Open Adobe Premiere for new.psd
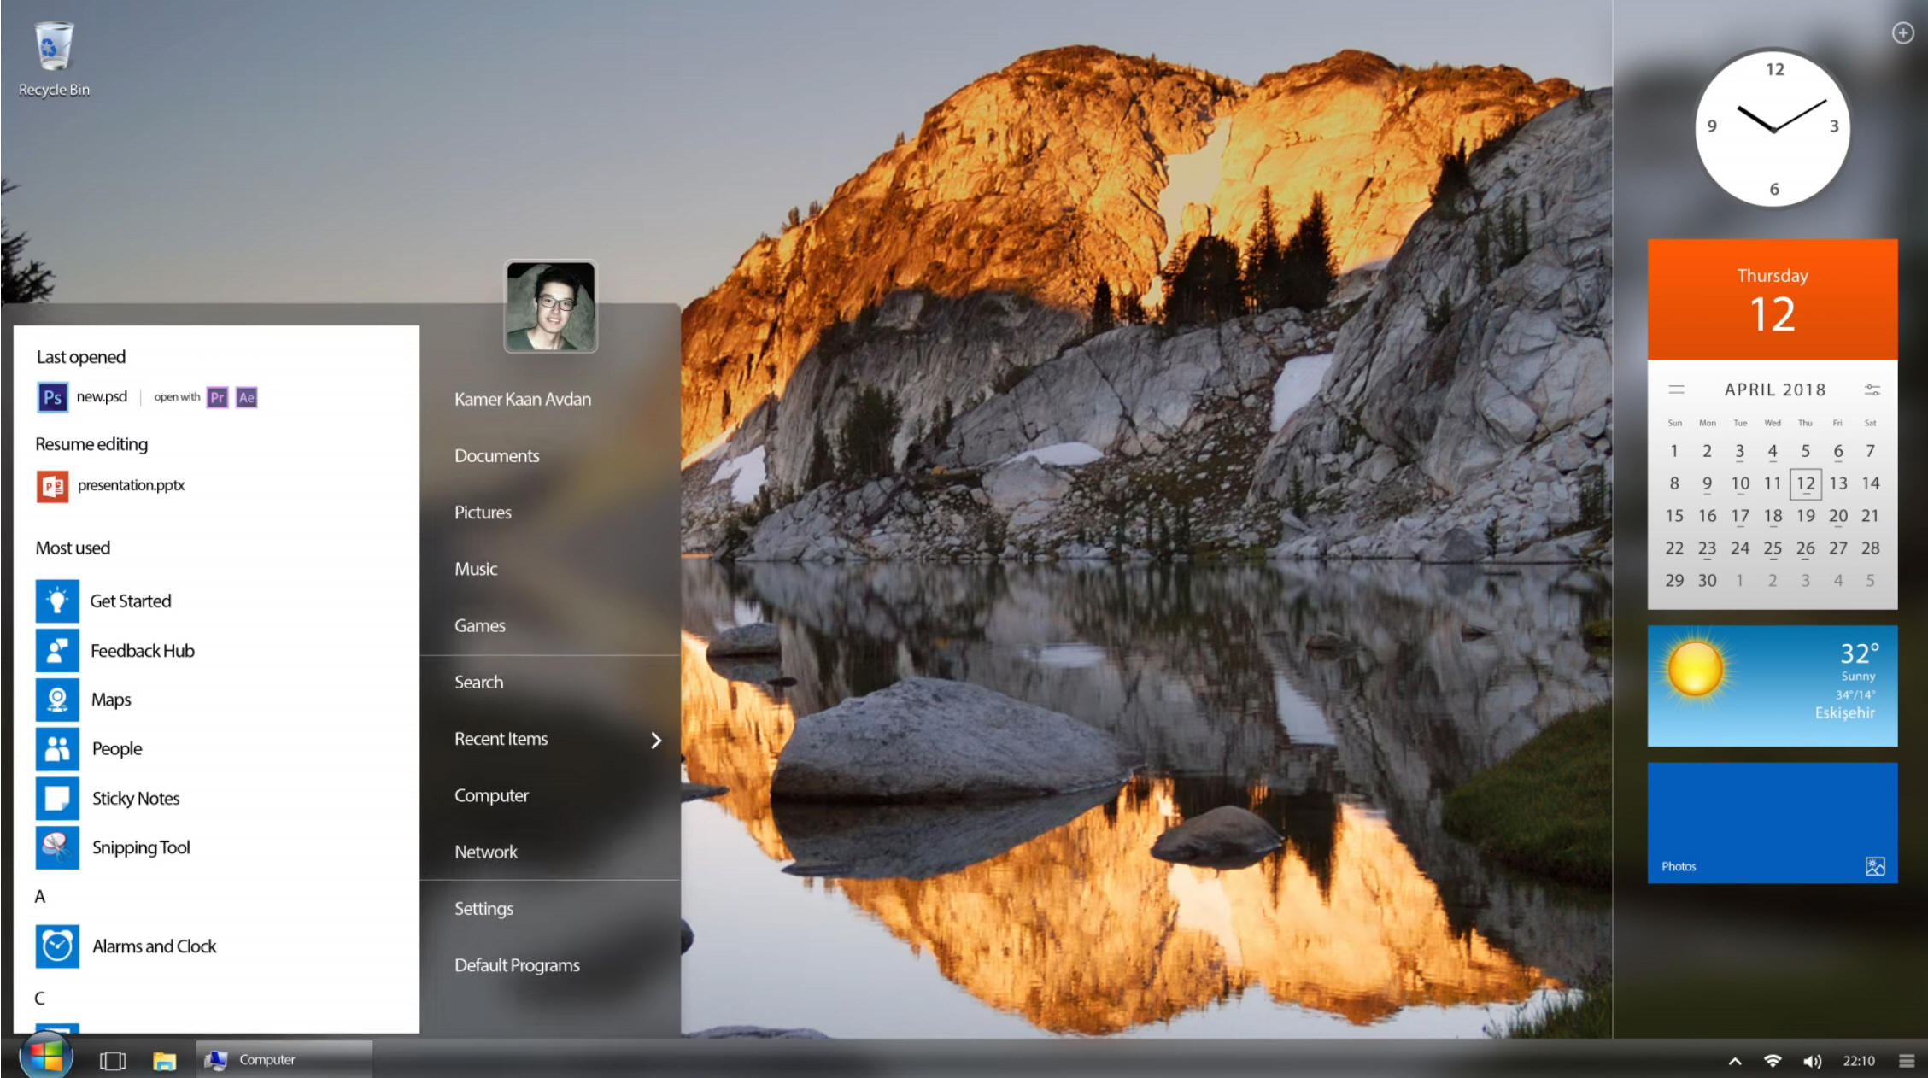Image resolution: width=1928 pixels, height=1078 pixels. (x=214, y=396)
